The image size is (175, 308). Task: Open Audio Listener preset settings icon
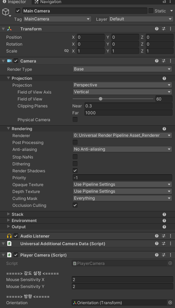point(164,236)
